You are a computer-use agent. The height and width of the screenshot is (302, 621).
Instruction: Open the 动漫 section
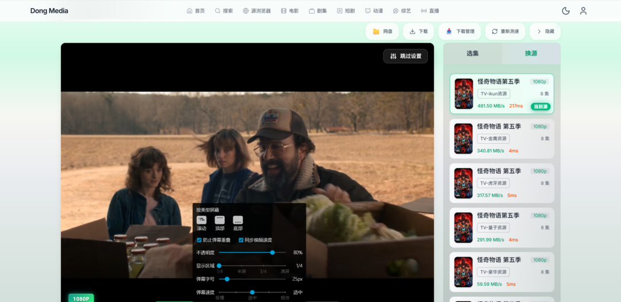point(374,11)
